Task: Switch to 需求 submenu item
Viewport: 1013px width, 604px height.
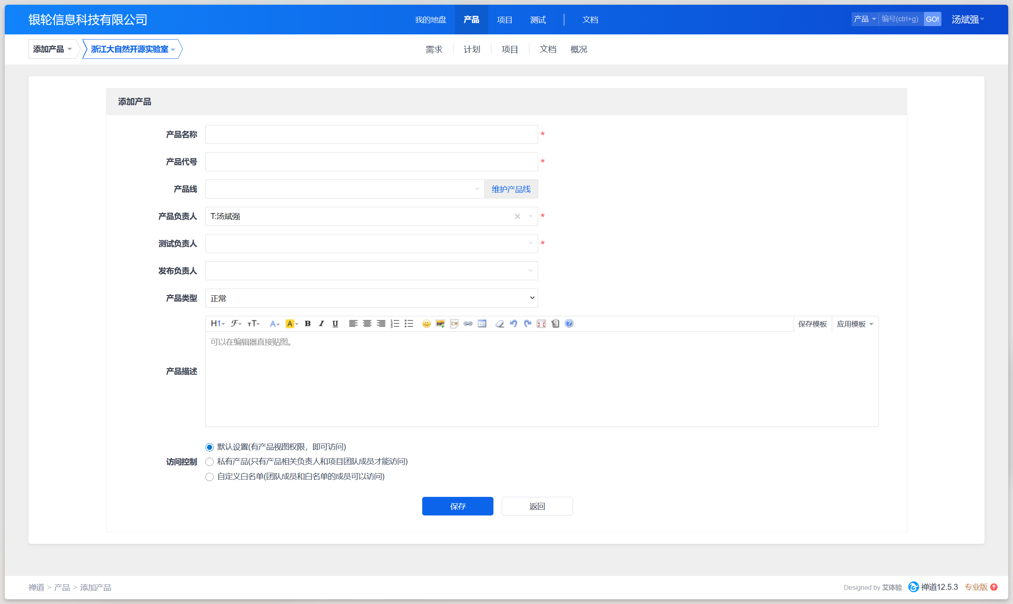Action: click(434, 49)
